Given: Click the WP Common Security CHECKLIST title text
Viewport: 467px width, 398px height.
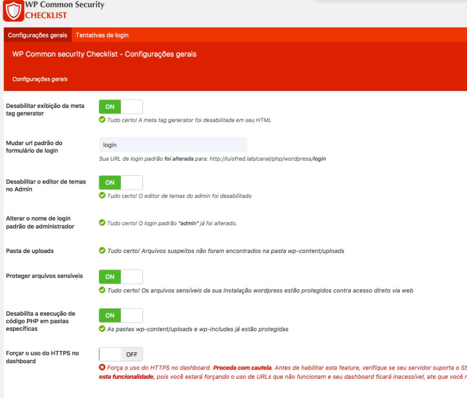Looking at the screenshot, I should [x=65, y=10].
